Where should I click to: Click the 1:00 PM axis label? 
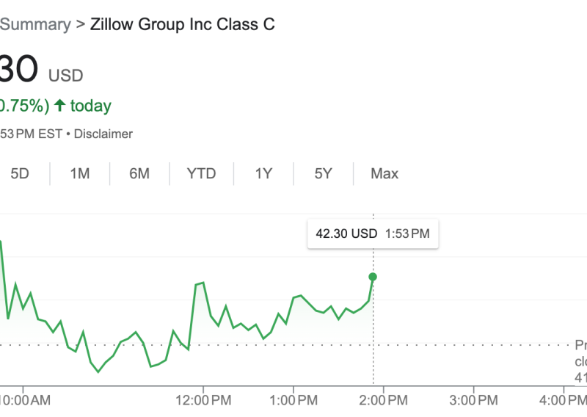(293, 400)
